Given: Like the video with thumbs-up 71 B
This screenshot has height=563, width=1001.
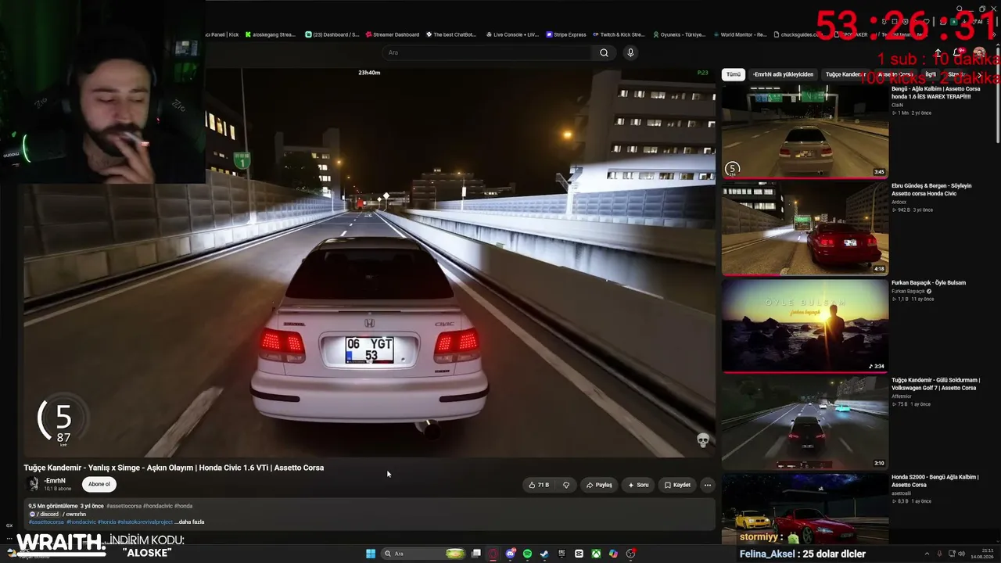Looking at the screenshot, I should [539, 485].
